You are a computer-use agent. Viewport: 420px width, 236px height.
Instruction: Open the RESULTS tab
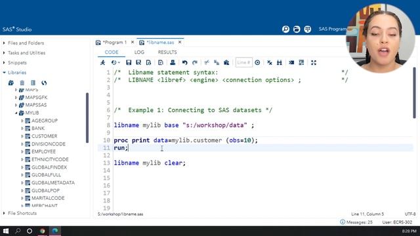pos(167,52)
